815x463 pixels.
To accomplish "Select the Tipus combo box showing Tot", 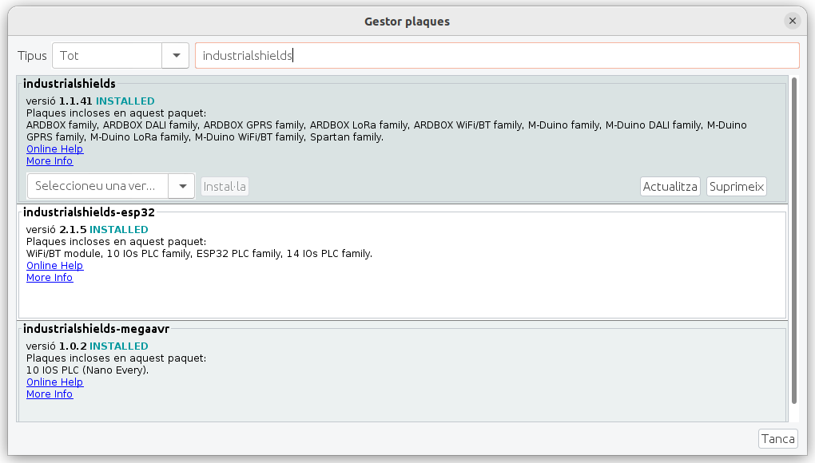I will point(121,56).
